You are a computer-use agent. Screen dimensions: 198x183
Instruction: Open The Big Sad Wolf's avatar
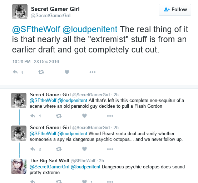tap(19, 166)
